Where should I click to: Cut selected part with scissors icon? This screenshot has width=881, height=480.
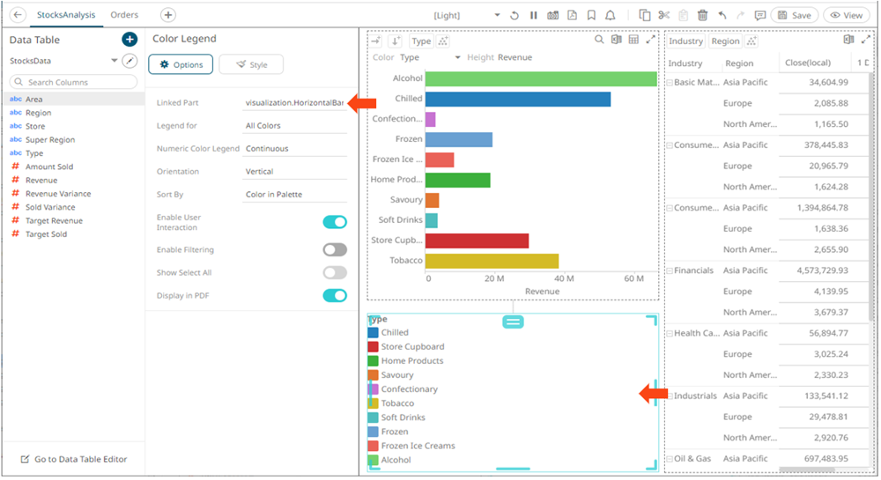[664, 16]
